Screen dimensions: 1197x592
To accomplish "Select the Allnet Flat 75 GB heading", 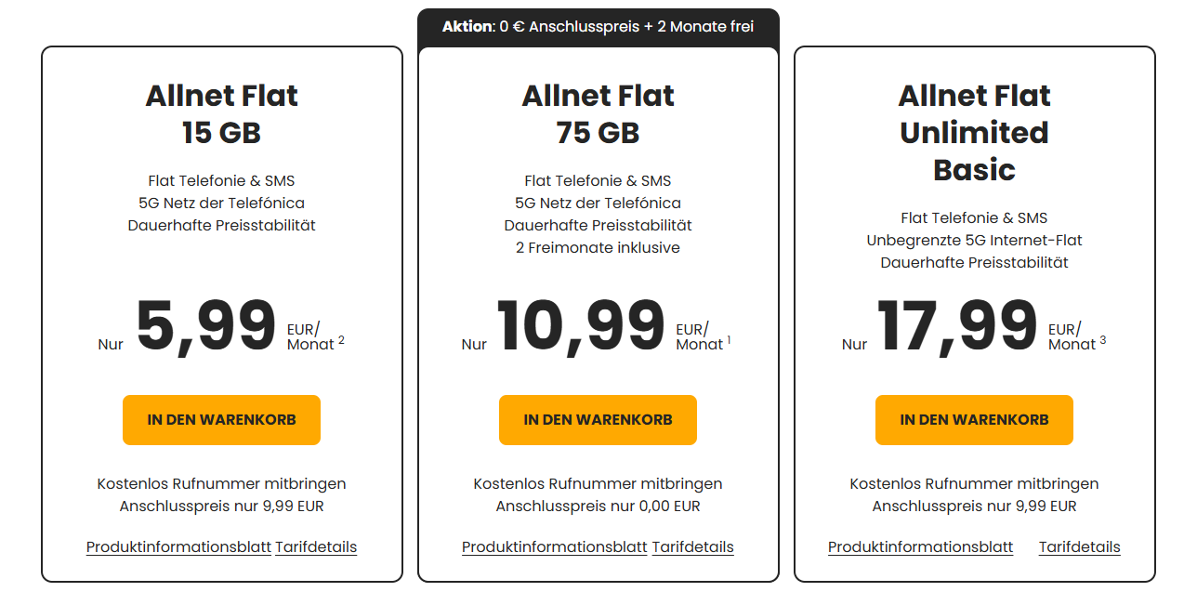I will click(x=598, y=113).
